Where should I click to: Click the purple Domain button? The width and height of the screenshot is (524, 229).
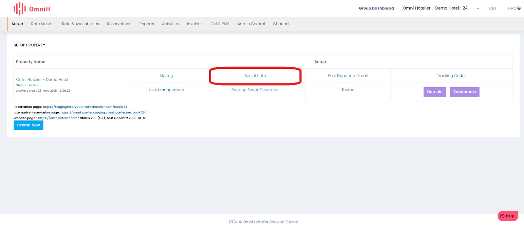[435, 92]
